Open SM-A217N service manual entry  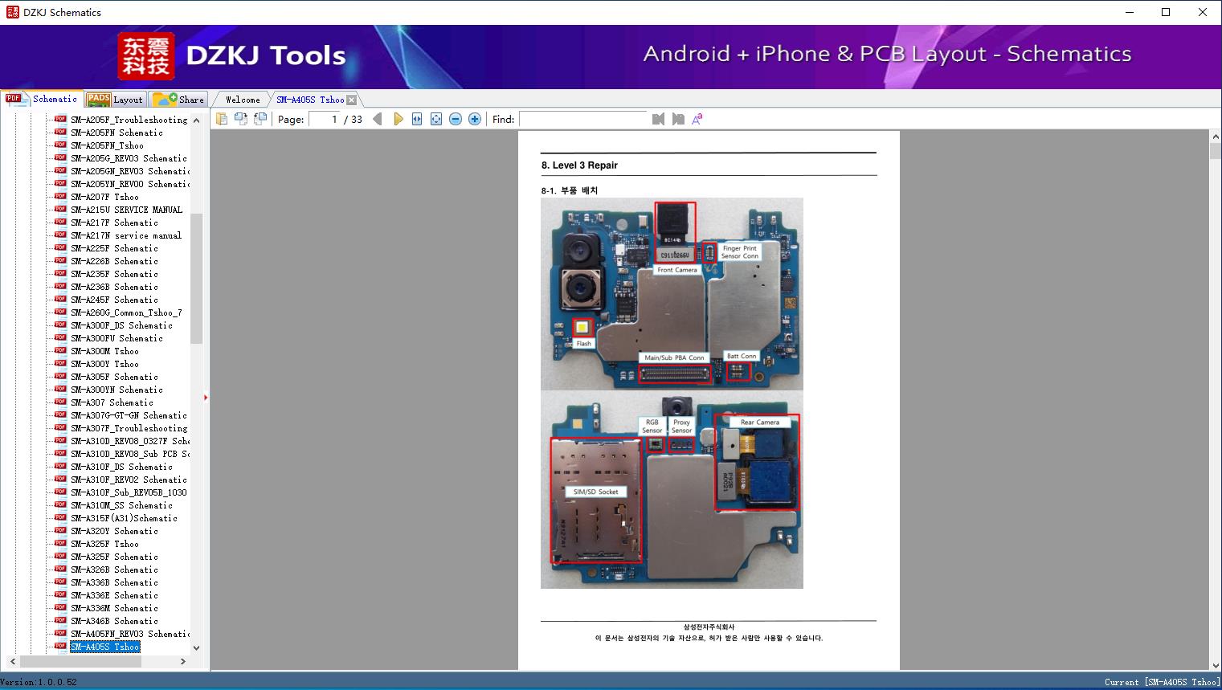(126, 235)
